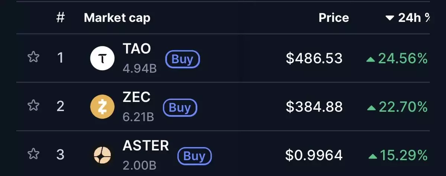446x176 pixels.
Task: Add ASTER to watchlist via star
Action: coord(33,154)
